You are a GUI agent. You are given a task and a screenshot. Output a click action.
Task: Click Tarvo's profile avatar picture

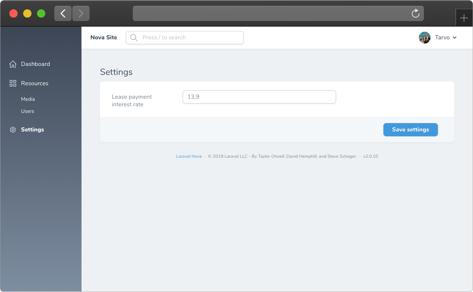pyautogui.click(x=424, y=38)
